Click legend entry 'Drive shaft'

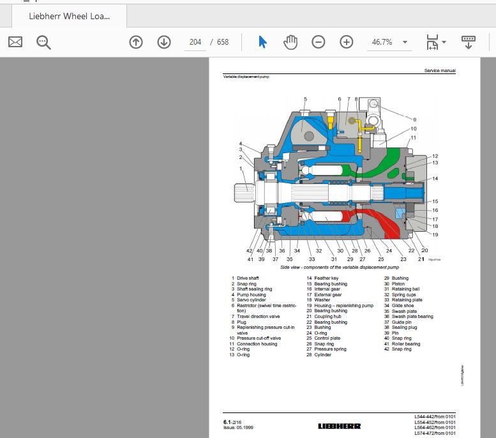coord(248,278)
